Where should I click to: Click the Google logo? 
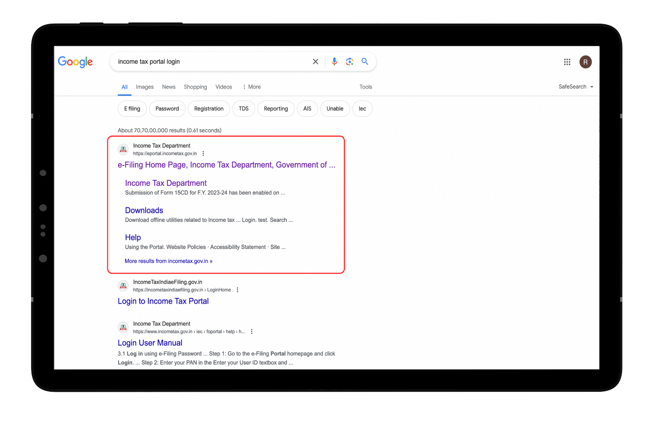click(x=75, y=62)
